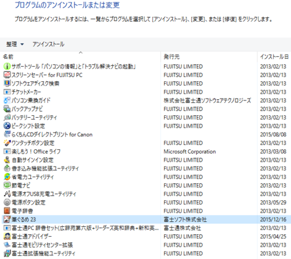Click install date 2015/08/08
This screenshot has width=291, height=259.
[x=273, y=134]
